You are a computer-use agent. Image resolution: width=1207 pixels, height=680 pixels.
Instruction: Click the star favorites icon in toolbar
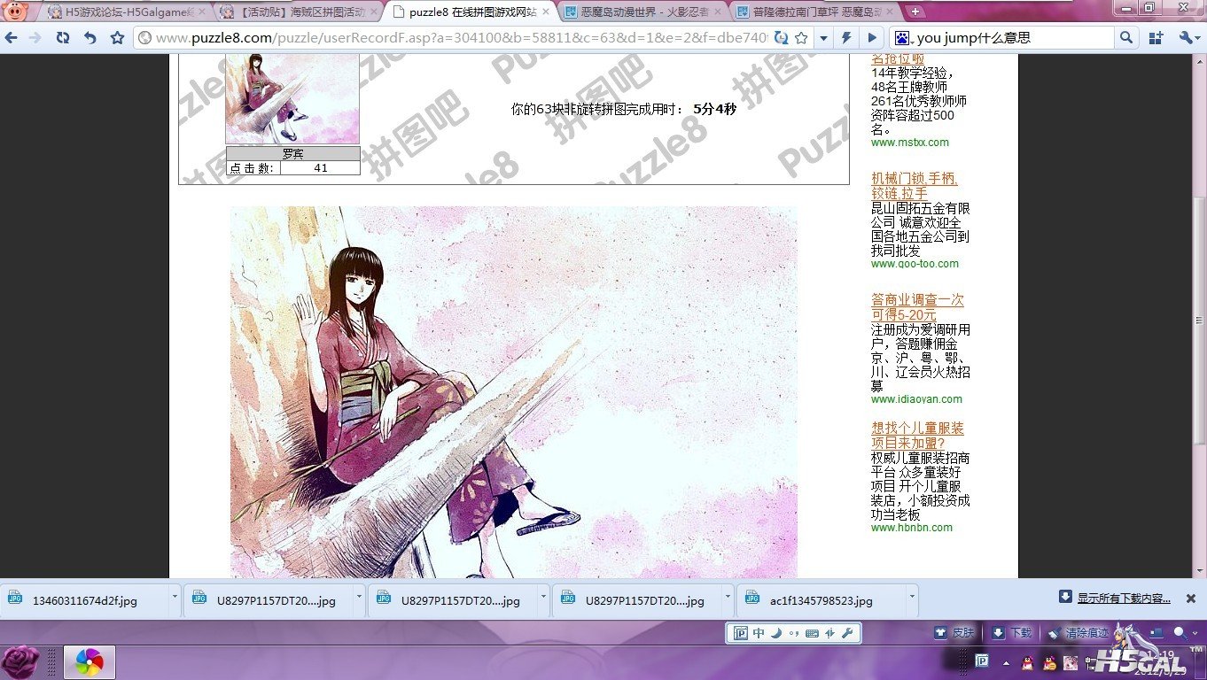pyautogui.click(x=117, y=38)
